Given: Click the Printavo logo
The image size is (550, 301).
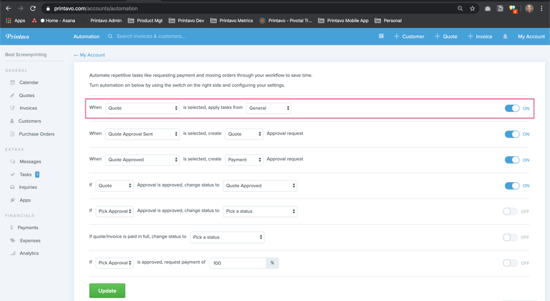Looking at the screenshot, I should [17, 36].
